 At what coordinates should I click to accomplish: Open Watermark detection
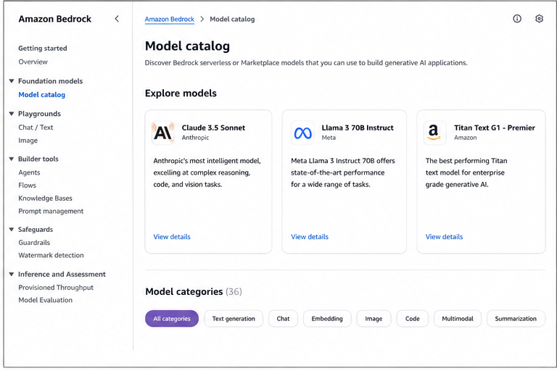click(51, 255)
